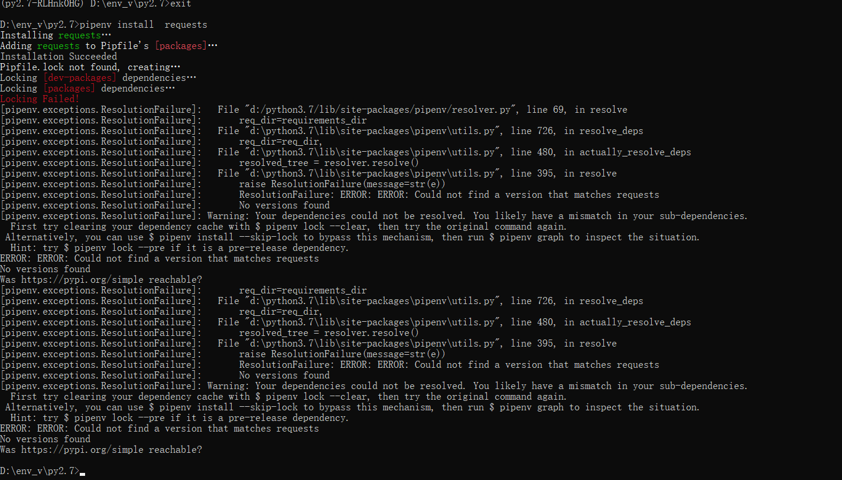This screenshot has width=842, height=480.
Task: Click the "pipenv install requests" command text
Action: [x=143, y=25]
